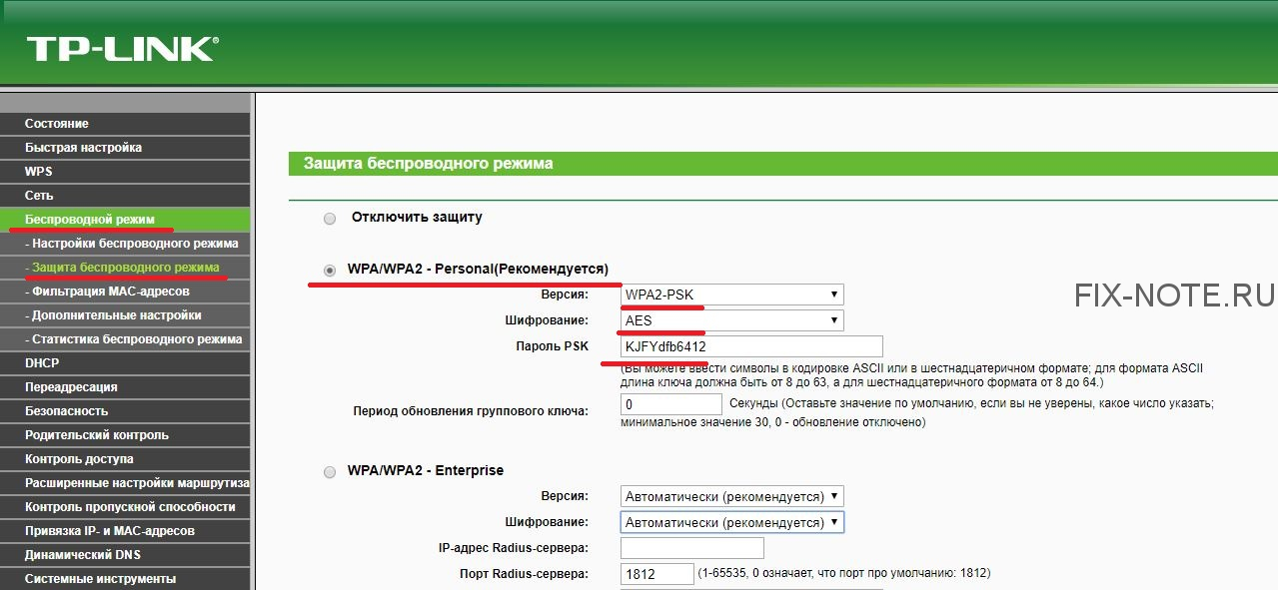This screenshot has height=590, width=1278.
Task: Open 'Быстрая настройка' in sidebar
Action: 84,148
